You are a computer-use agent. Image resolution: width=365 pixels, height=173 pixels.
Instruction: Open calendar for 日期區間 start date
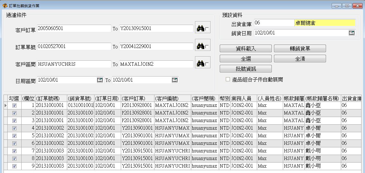(x=100, y=80)
